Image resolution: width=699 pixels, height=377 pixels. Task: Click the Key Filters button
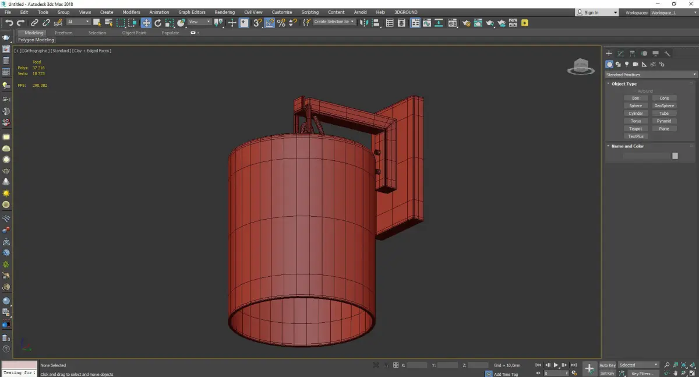tap(642, 374)
